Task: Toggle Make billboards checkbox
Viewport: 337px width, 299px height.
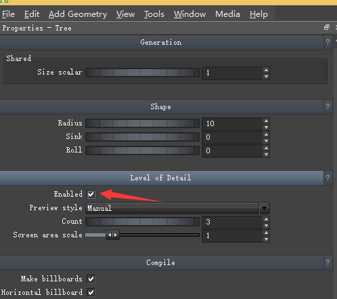Action: 91,279
